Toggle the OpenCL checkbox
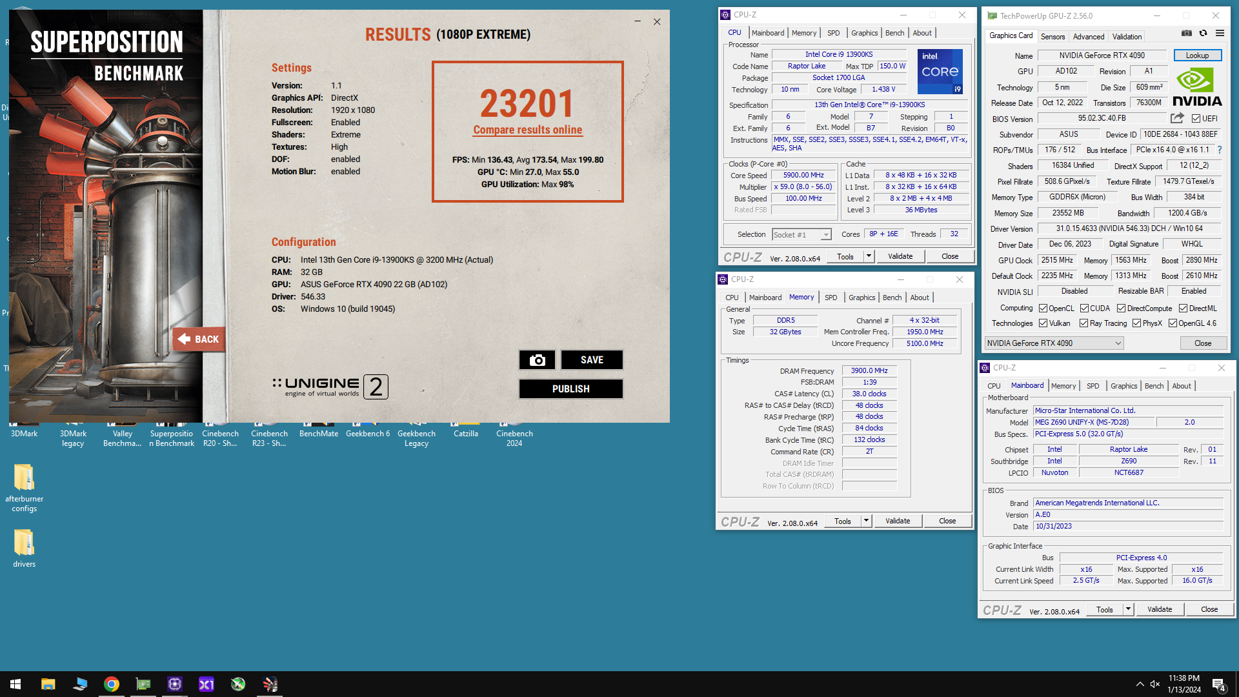This screenshot has width=1239, height=697. coord(1043,308)
